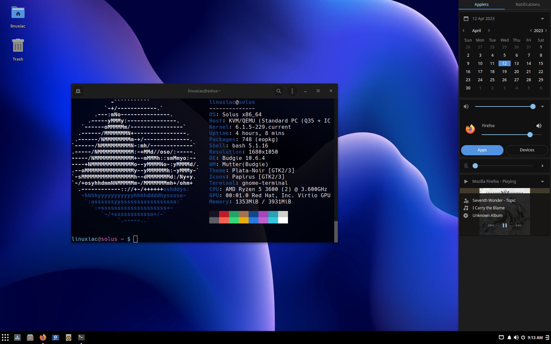Open the terminal three-dot menu
The image size is (551, 344).
point(292,91)
